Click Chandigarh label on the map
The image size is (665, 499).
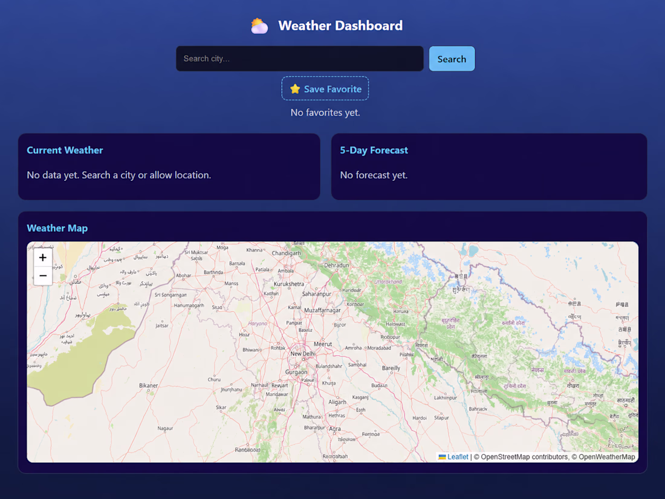[287, 253]
